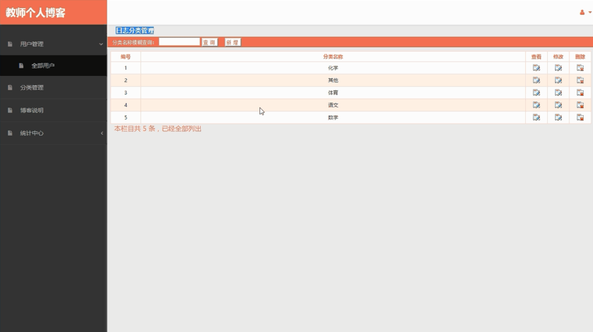View the 语文 category details icon

point(536,105)
